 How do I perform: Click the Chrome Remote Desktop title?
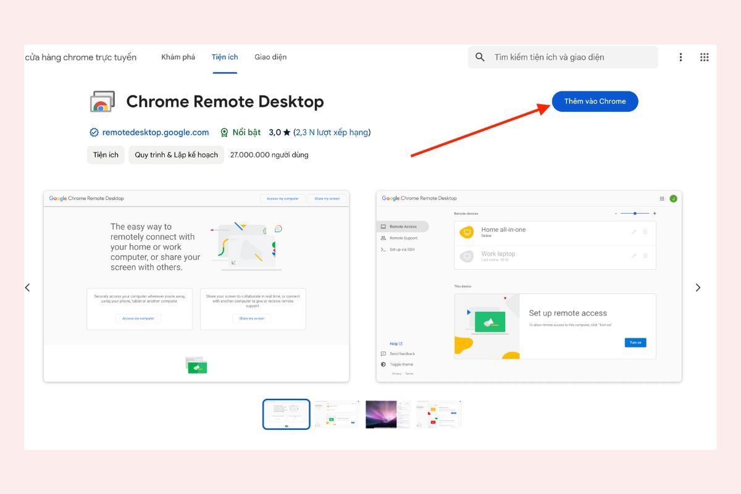pyautogui.click(x=225, y=101)
